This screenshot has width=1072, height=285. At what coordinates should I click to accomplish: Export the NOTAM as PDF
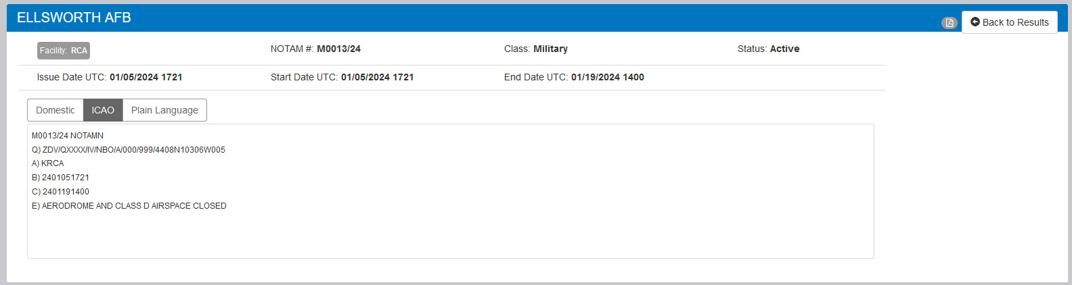point(950,23)
